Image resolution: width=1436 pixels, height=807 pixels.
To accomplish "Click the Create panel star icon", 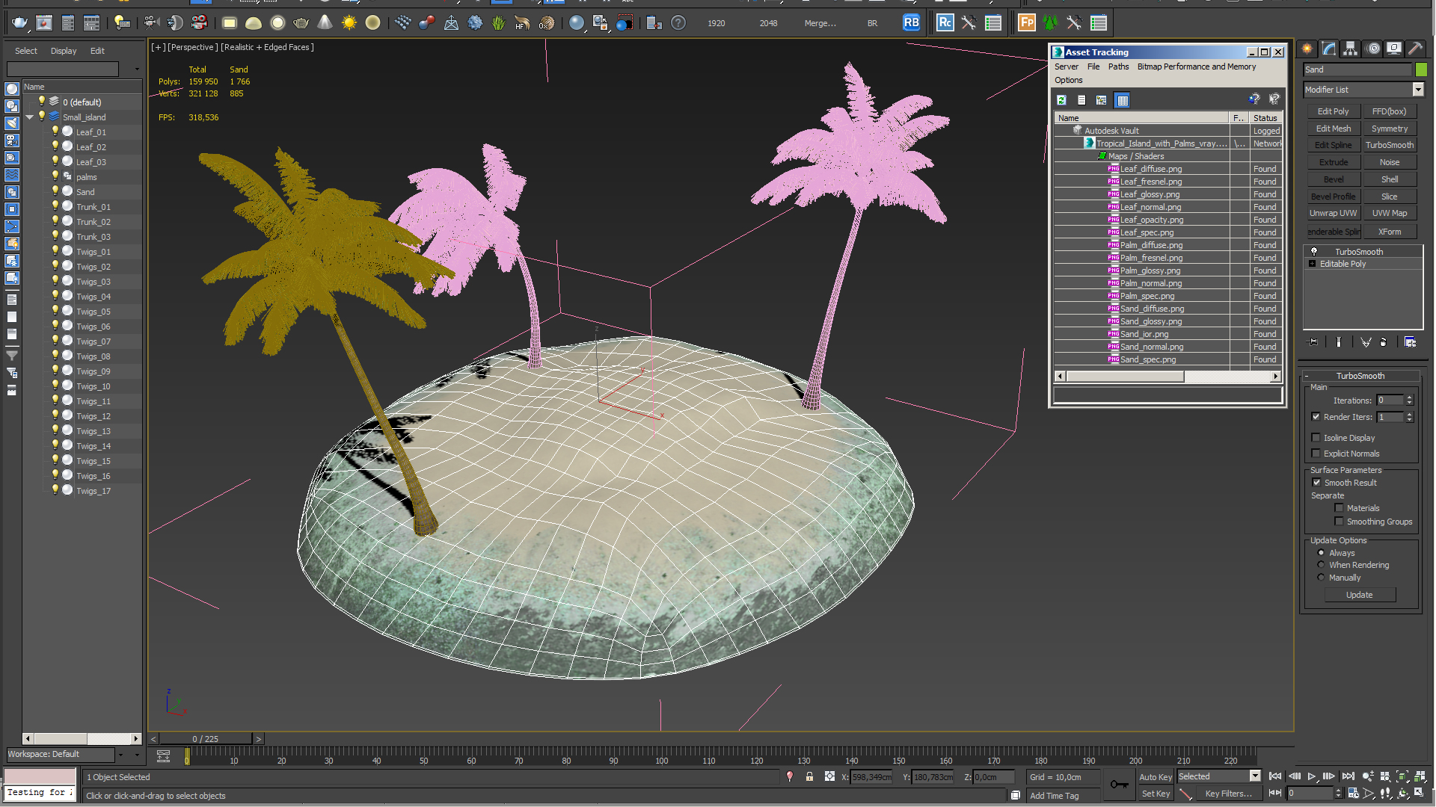I will pos(1307,49).
